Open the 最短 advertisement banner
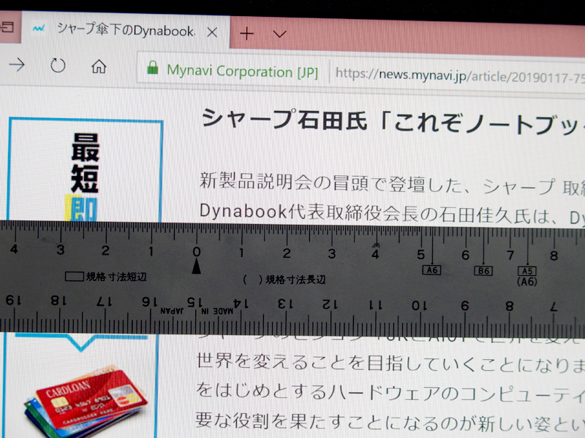 point(85,171)
